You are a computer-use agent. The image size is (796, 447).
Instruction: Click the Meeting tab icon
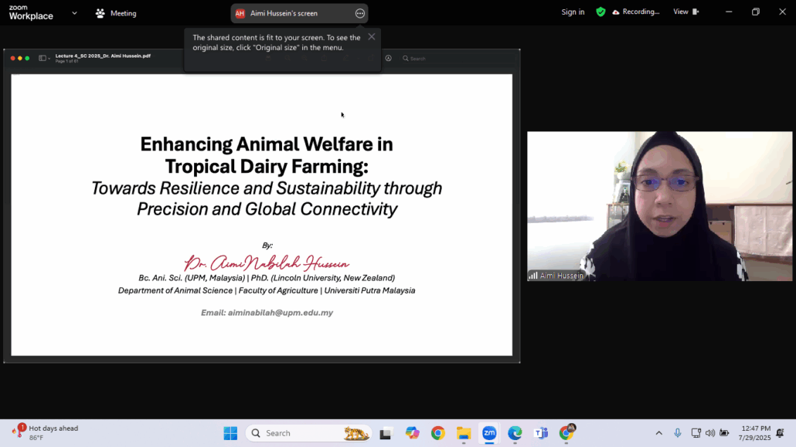pos(100,13)
